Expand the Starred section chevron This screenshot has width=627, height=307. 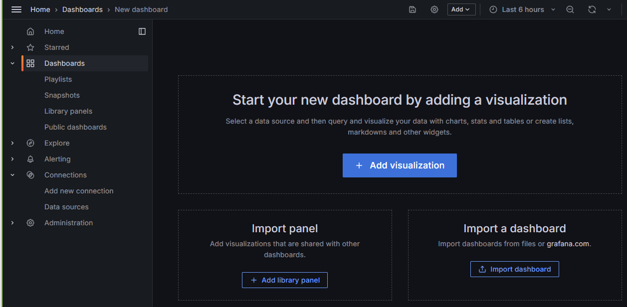pos(12,47)
